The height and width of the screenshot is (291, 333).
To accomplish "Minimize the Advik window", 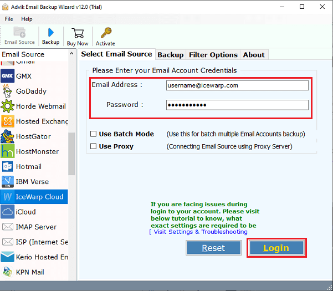I will (282, 7).
